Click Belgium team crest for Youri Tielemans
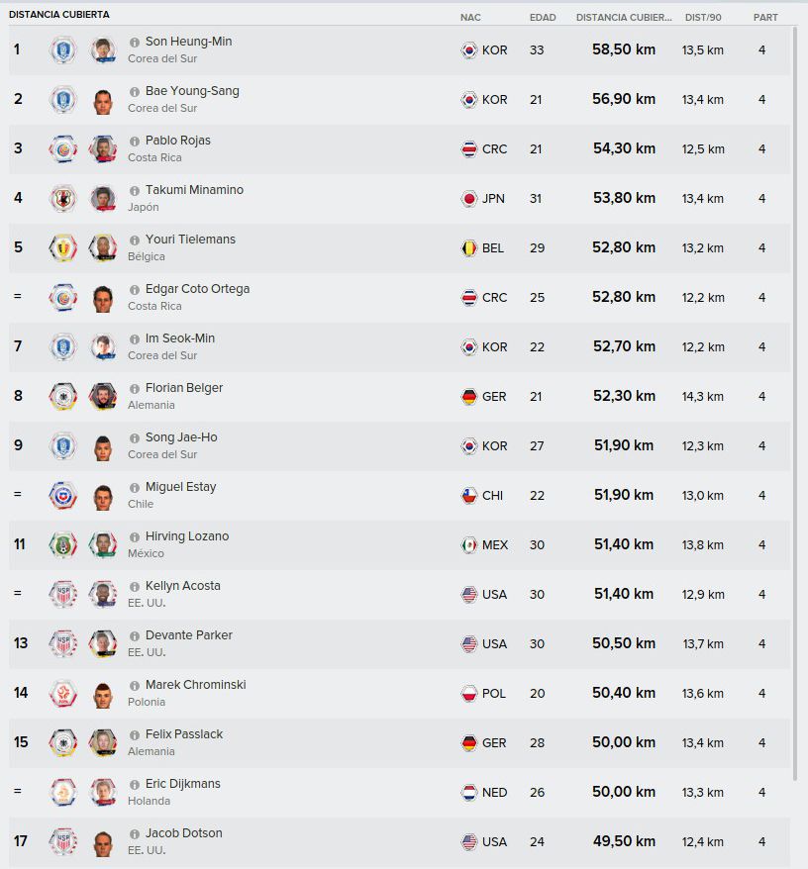 point(62,247)
